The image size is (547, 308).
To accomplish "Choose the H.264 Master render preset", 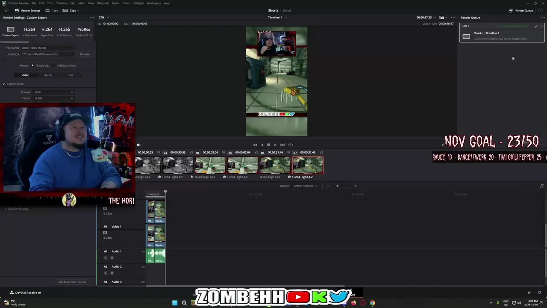I will coord(29,31).
